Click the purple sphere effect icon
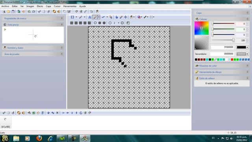Screen dimensions: 252x142 (x=139, y=17)
